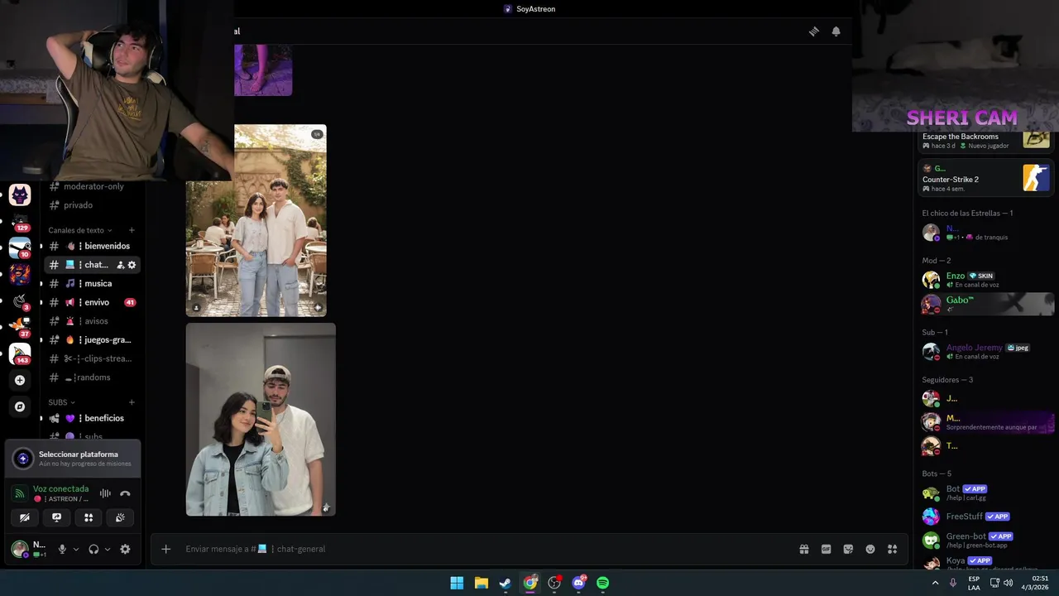The height and width of the screenshot is (596, 1059).
Task: Open user settings gear
Action: click(x=125, y=549)
